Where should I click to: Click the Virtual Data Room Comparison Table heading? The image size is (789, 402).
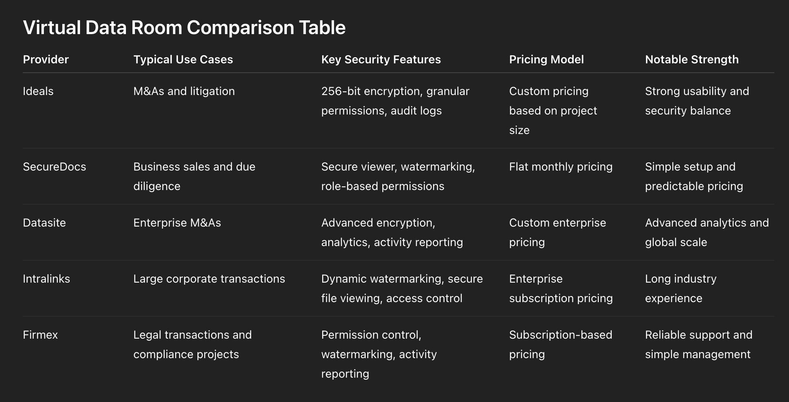pos(184,28)
